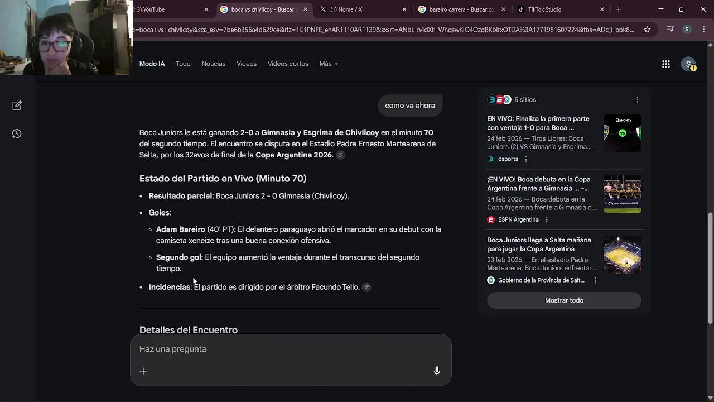Click the como va ahora query bubble
Viewport: 714px width, 402px height.
(410, 106)
